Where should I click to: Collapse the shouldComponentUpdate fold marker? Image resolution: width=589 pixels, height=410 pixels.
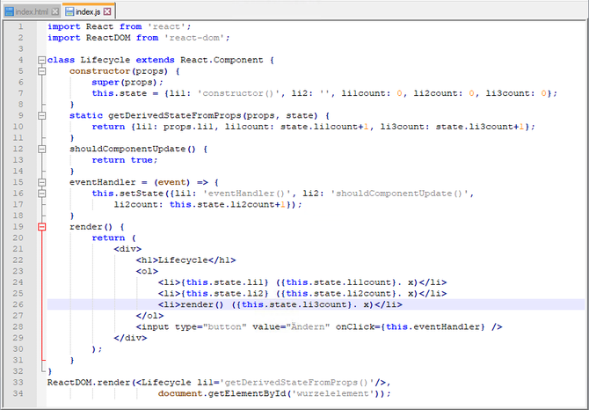coord(41,149)
